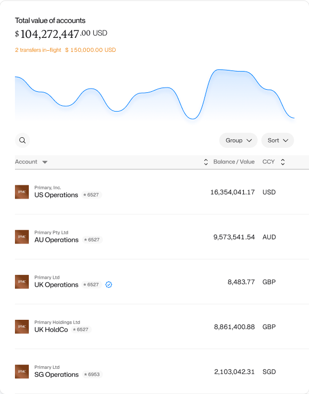Click the Total value of accounts heading

(x=50, y=20)
